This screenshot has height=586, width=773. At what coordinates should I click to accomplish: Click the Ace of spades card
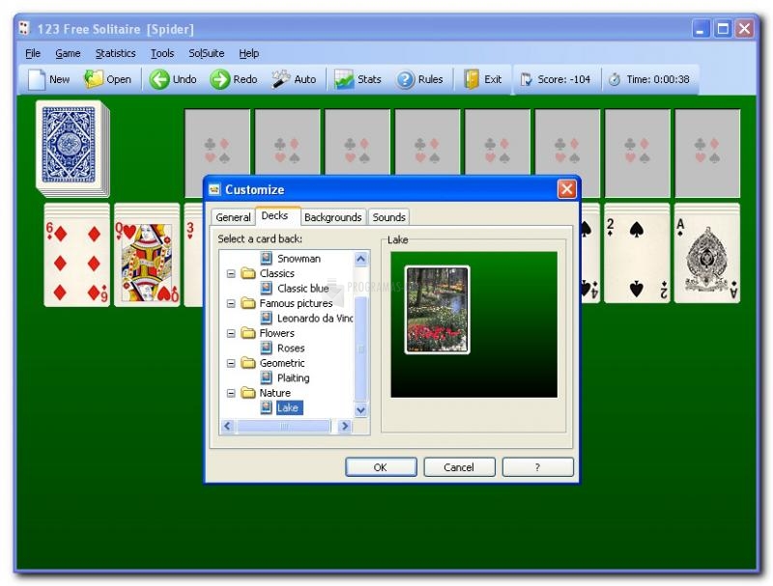707,259
